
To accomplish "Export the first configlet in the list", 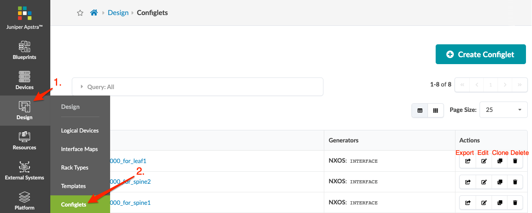I will (468, 161).
